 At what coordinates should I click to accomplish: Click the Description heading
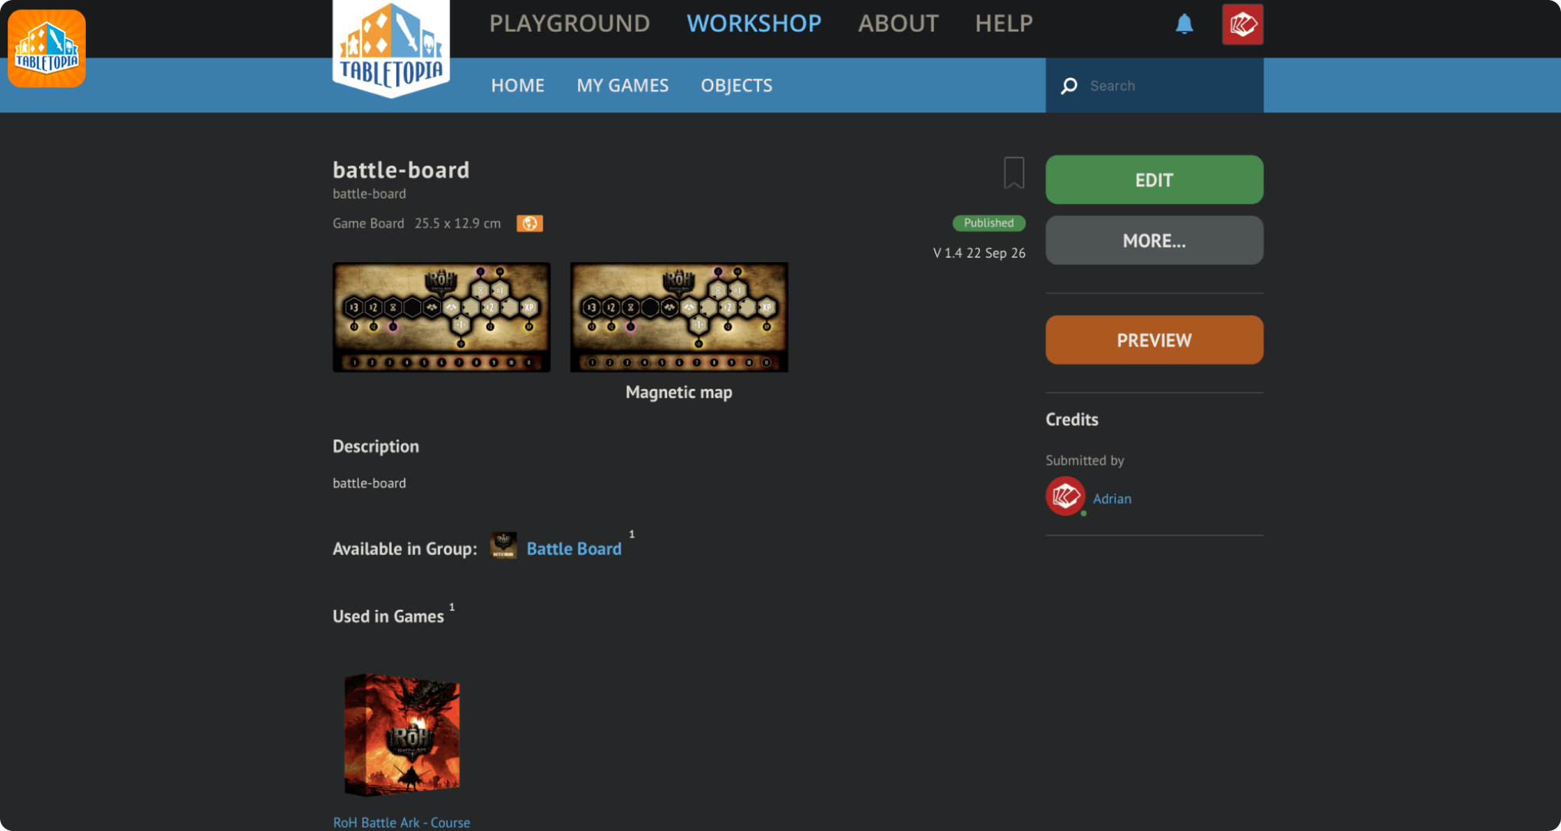(x=376, y=446)
